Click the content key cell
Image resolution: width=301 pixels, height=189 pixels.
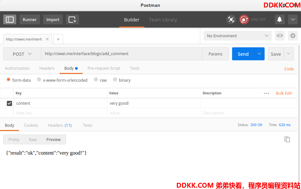[60, 103]
